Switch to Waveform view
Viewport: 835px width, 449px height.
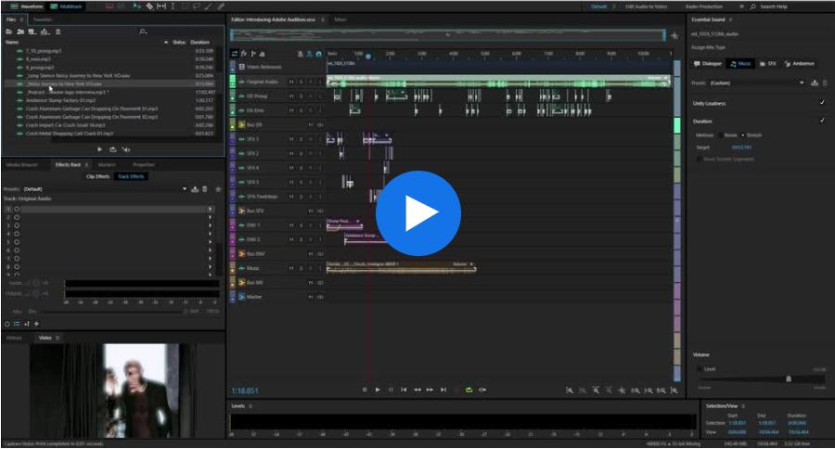coord(27,6)
